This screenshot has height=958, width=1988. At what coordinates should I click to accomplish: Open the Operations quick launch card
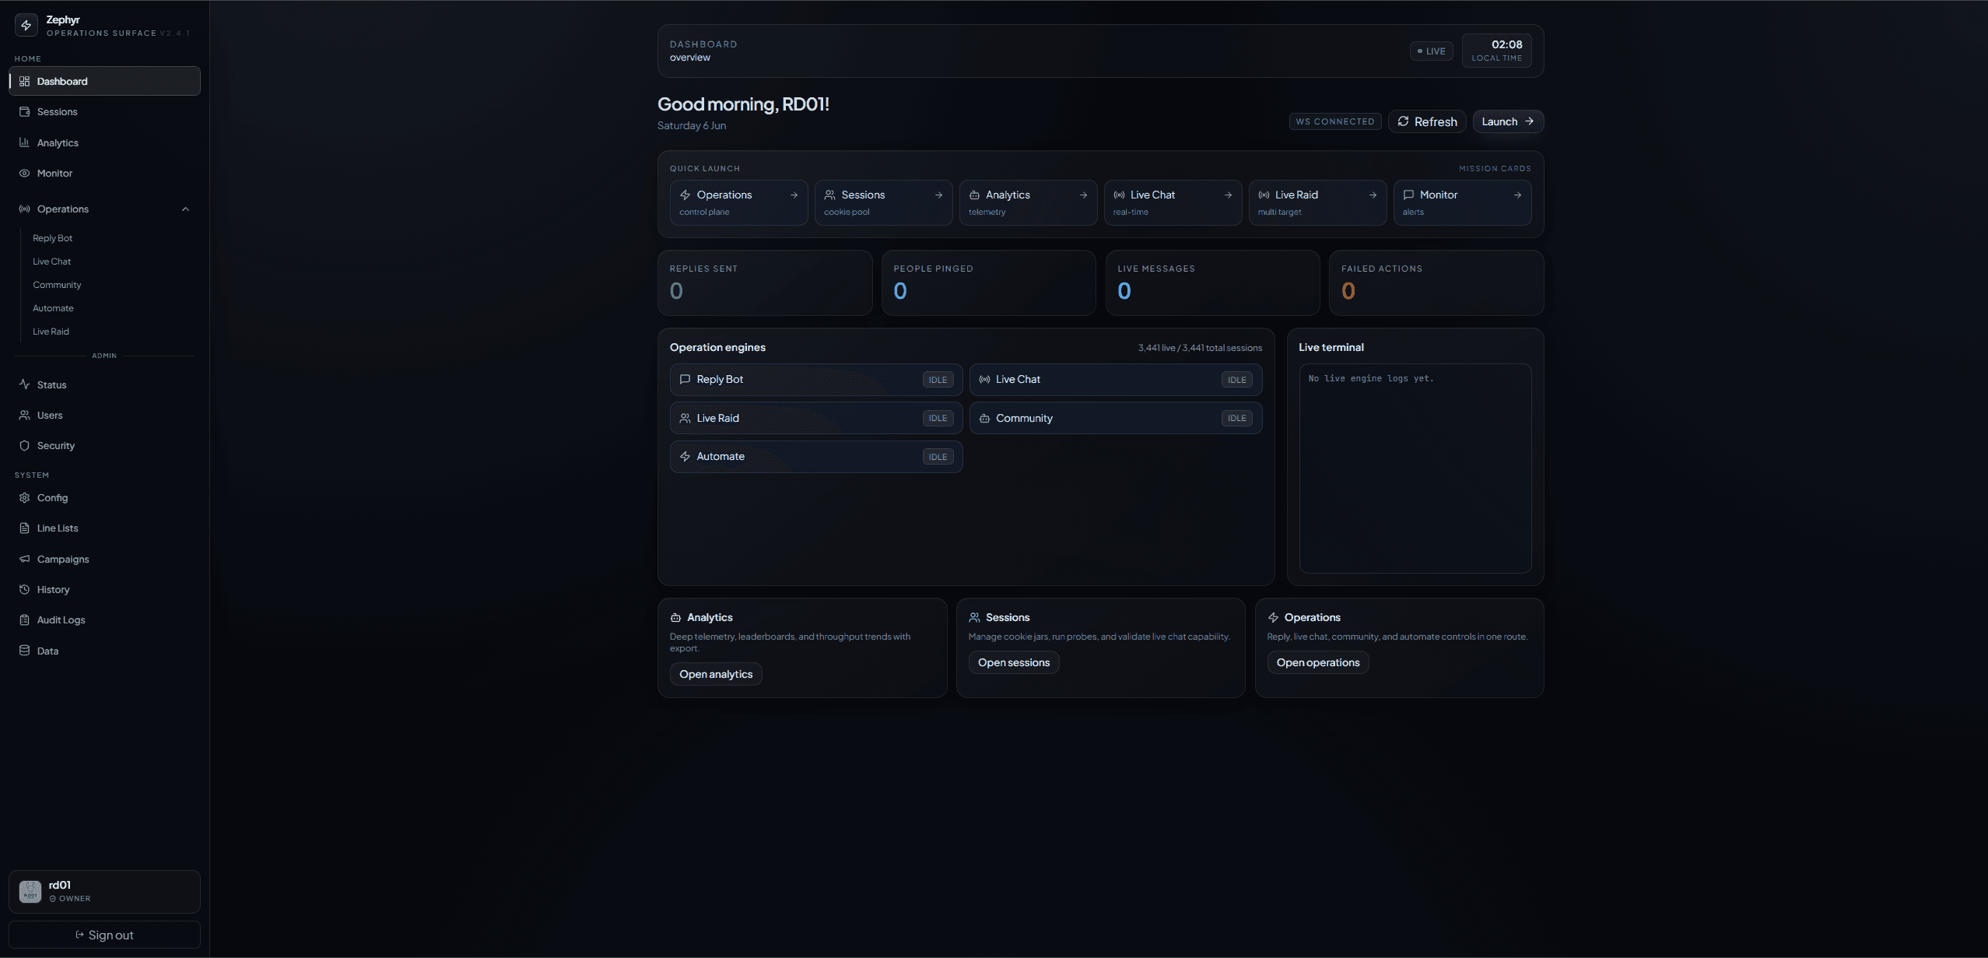pyautogui.click(x=738, y=202)
